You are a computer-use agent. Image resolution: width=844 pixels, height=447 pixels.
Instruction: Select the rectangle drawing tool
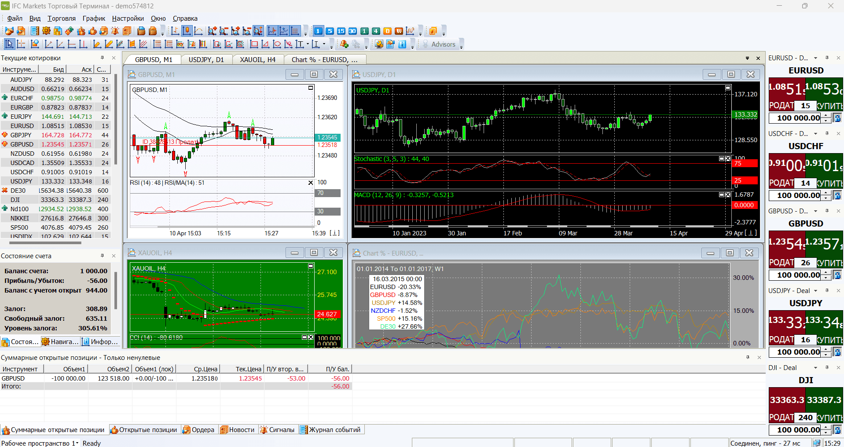click(x=254, y=44)
